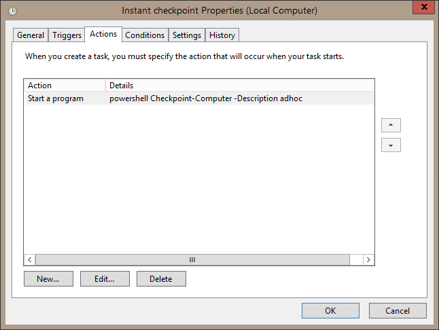The image size is (439, 330).
Task: Move the action up with the up arrow
Action: pyautogui.click(x=391, y=125)
